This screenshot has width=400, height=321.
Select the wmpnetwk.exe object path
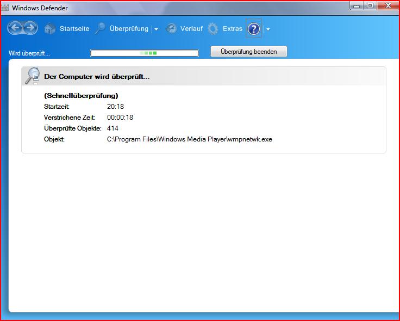click(190, 139)
